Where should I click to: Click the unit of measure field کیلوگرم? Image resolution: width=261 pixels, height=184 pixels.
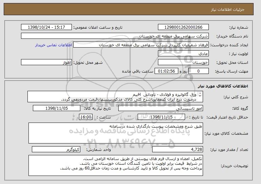tap(56, 150)
